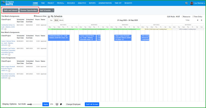Open the settings gear icon in header
The width and height of the screenshot is (206, 108).
[x=187, y=3]
